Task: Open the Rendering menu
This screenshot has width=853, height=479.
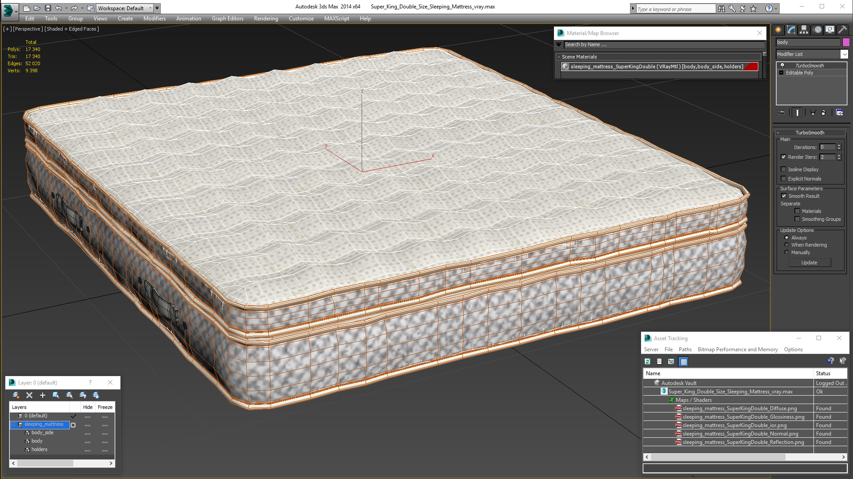Action: pos(266,19)
